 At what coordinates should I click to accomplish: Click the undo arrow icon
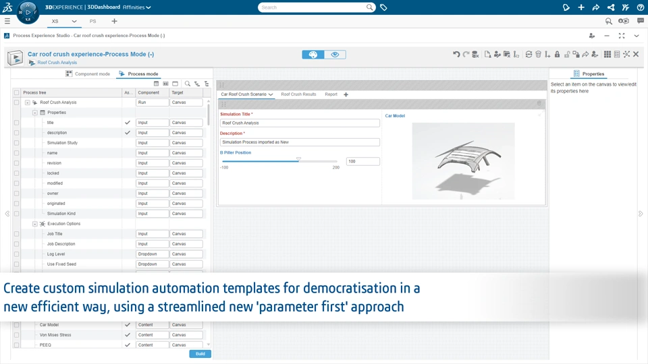point(456,54)
